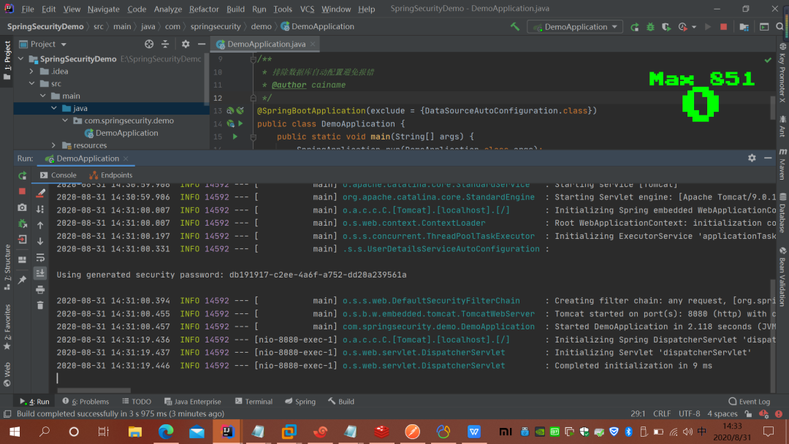Open the Analyze menu

point(167,9)
